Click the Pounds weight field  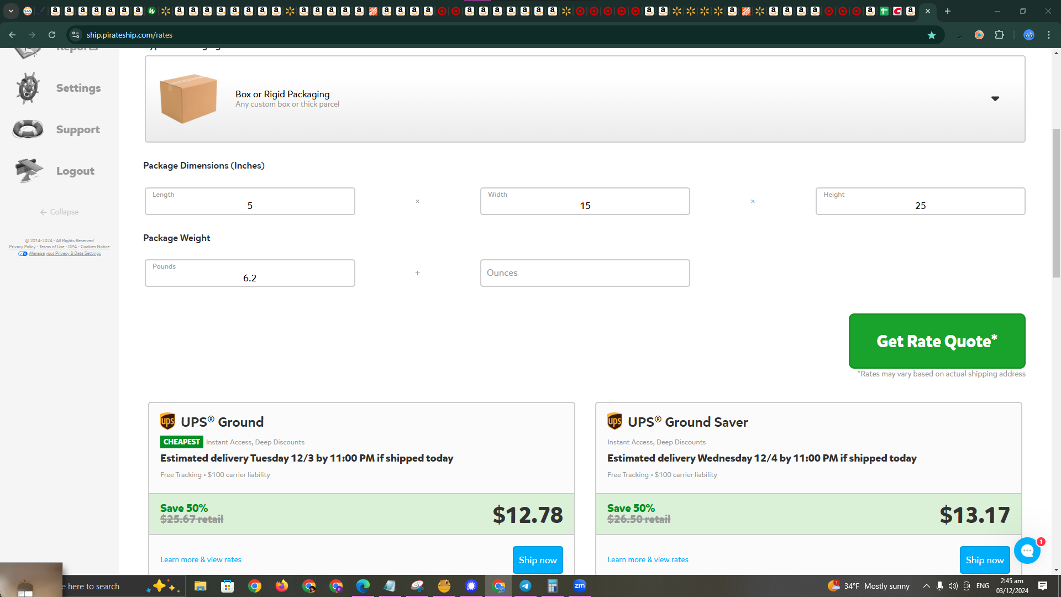click(x=250, y=273)
